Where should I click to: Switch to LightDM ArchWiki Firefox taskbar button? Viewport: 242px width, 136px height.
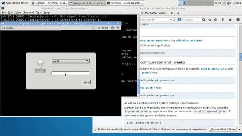(x=50, y=3)
